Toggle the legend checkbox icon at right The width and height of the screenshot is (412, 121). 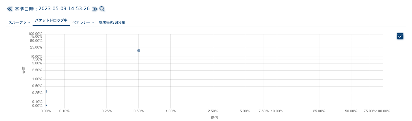pos(400,36)
